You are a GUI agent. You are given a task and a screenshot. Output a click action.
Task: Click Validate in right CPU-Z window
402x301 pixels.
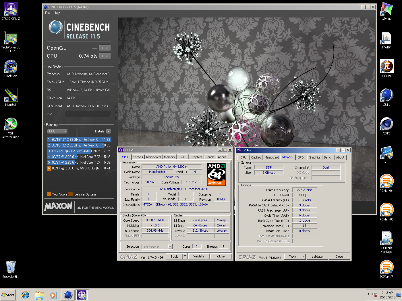point(317,257)
